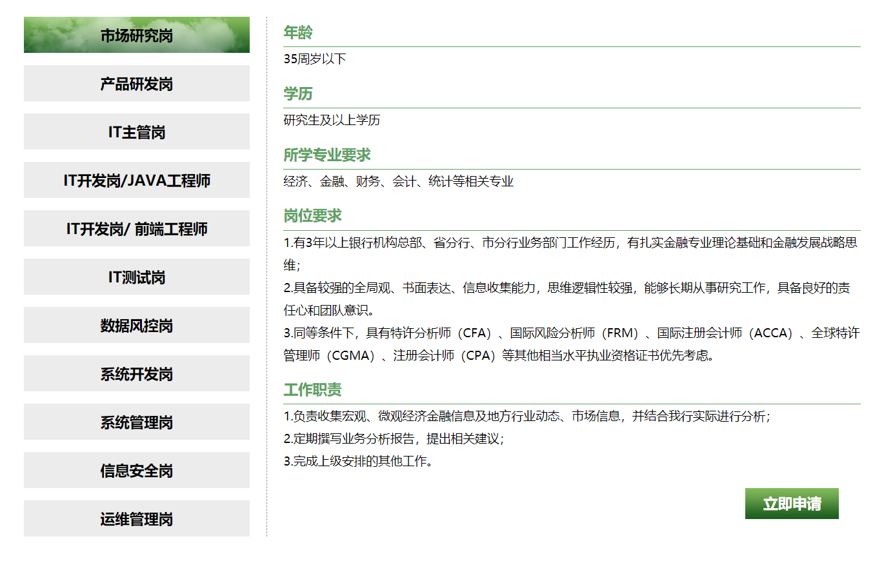Select IT开发岗/前端工程师 position

(x=136, y=229)
